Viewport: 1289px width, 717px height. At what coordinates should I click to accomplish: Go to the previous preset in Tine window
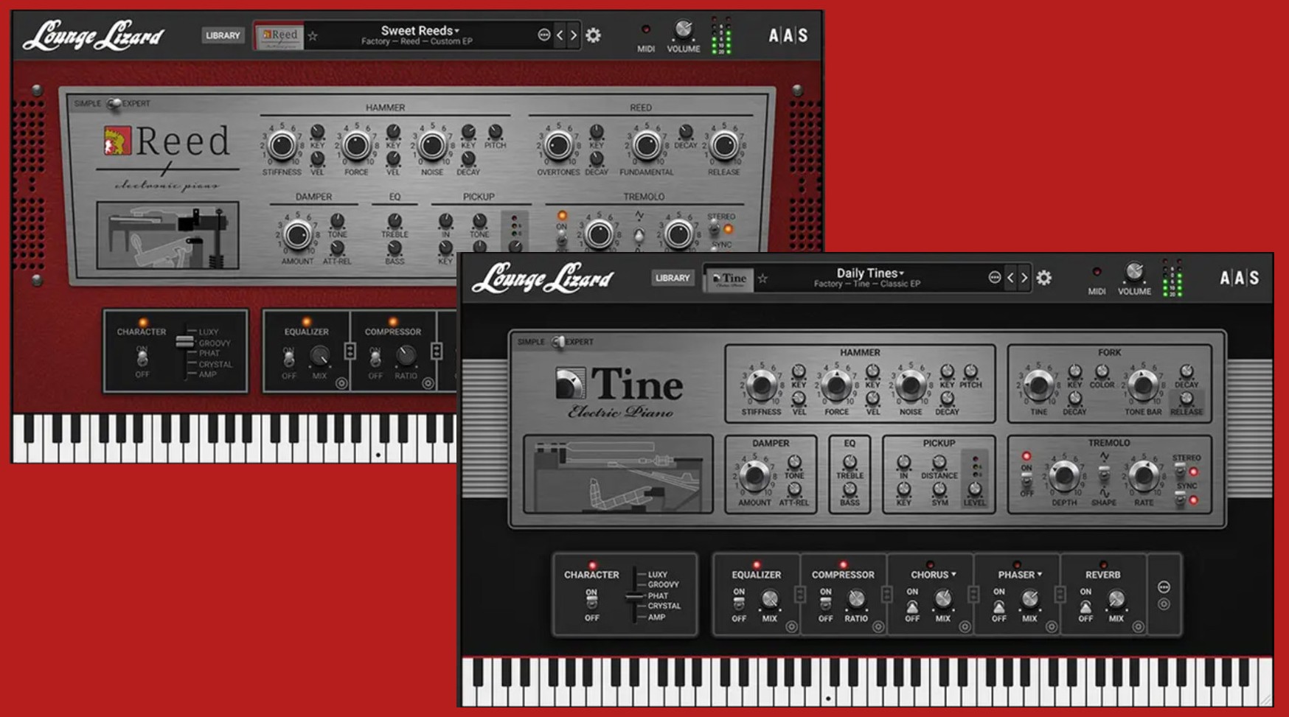click(x=1010, y=278)
